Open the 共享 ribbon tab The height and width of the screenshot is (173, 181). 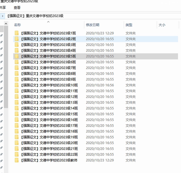point(3,8)
